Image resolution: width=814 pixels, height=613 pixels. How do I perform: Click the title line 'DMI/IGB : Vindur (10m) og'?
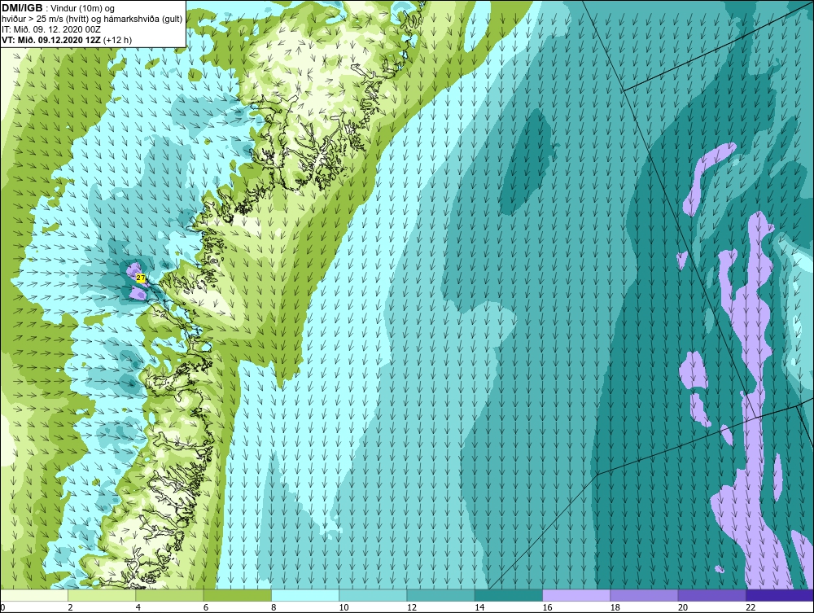[59, 8]
